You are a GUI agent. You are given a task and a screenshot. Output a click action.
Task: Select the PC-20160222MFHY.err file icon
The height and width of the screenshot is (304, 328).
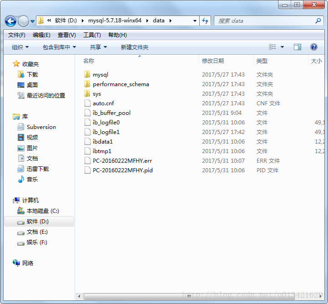point(87,161)
